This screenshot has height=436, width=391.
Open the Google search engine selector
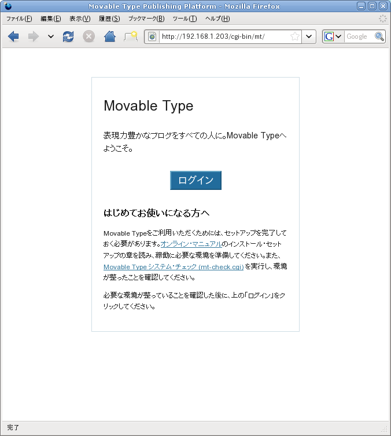pyautogui.click(x=333, y=36)
